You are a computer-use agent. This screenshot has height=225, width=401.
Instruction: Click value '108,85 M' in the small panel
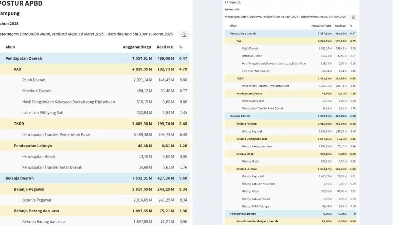[341, 169]
